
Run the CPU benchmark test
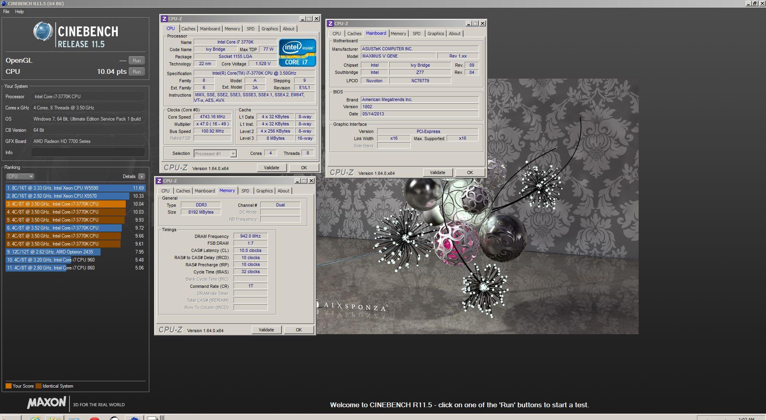[x=137, y=72]
